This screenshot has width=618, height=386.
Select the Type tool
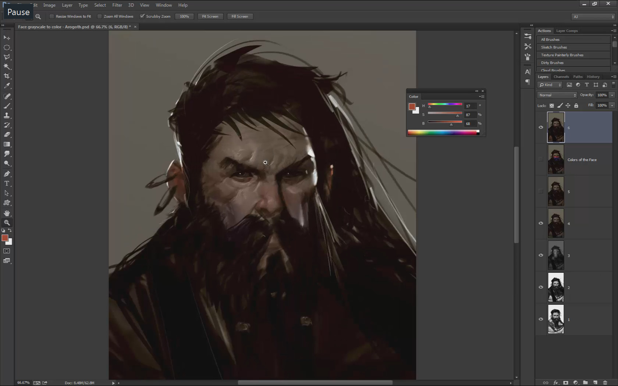[x=7, y=183]
